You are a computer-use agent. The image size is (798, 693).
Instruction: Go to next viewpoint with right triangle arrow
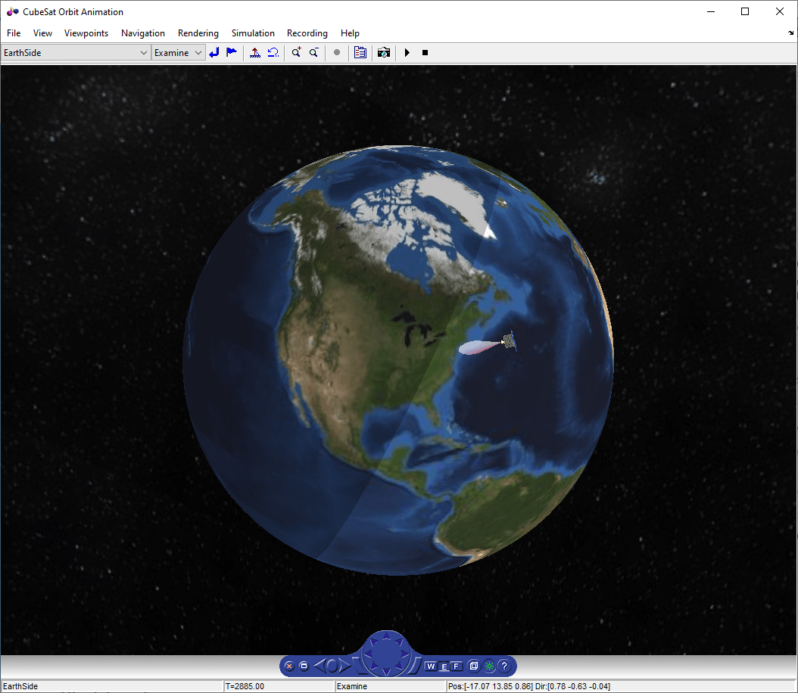point(344,666)
